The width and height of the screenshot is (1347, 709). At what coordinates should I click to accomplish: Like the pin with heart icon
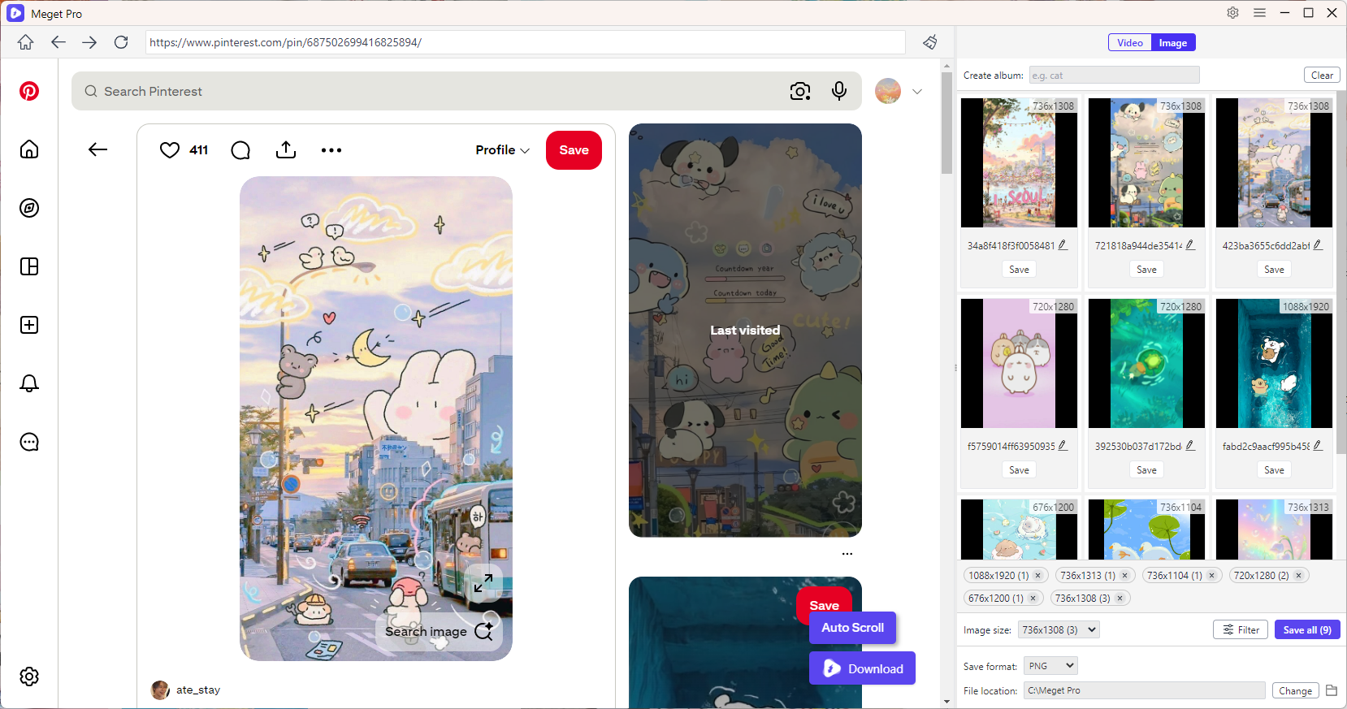point(170,150)
